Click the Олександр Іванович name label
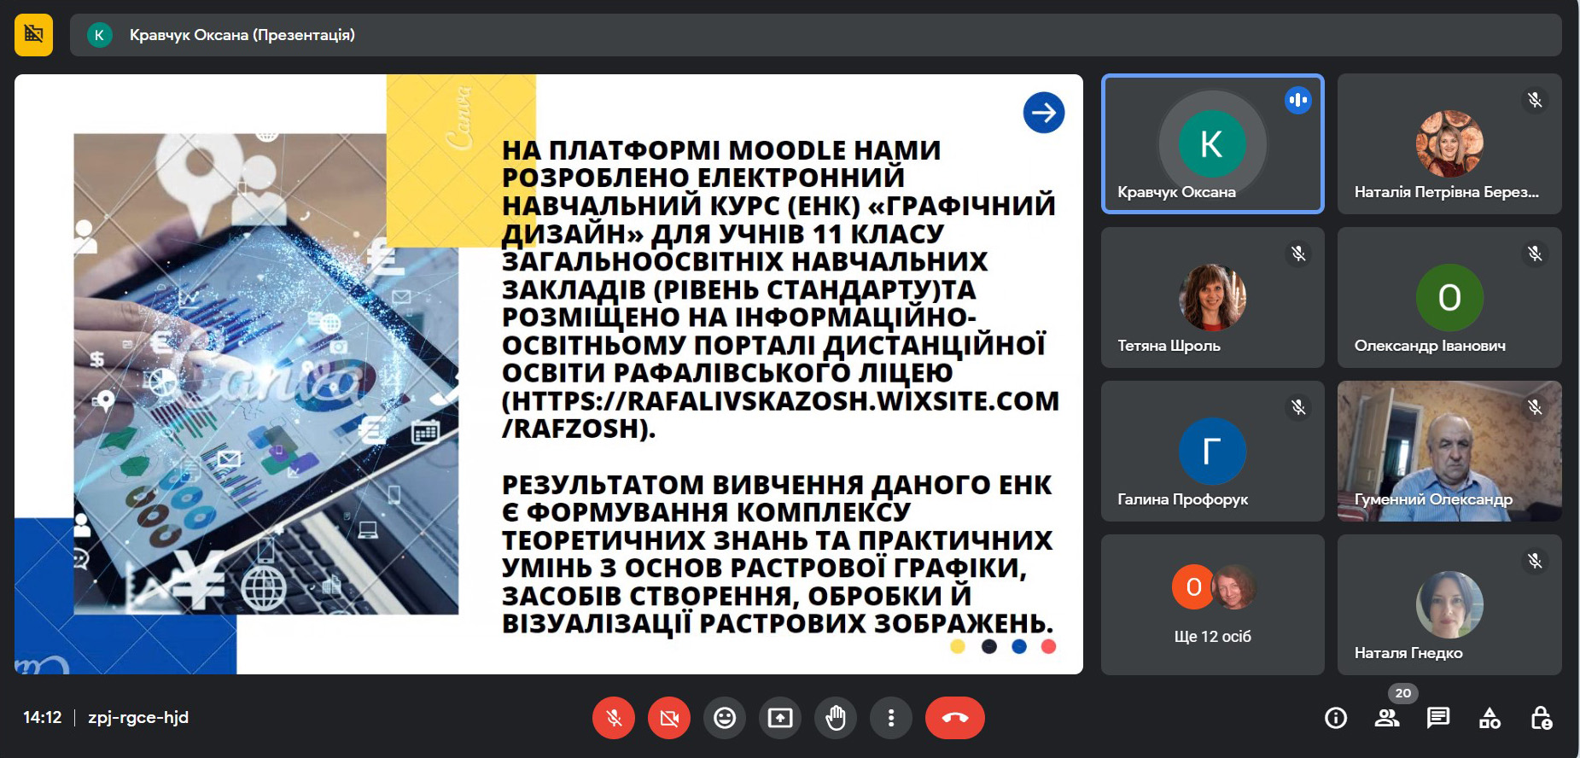 tap(1430, 346)
